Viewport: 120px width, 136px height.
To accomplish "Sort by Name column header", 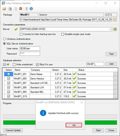I will tap(21, 70).
